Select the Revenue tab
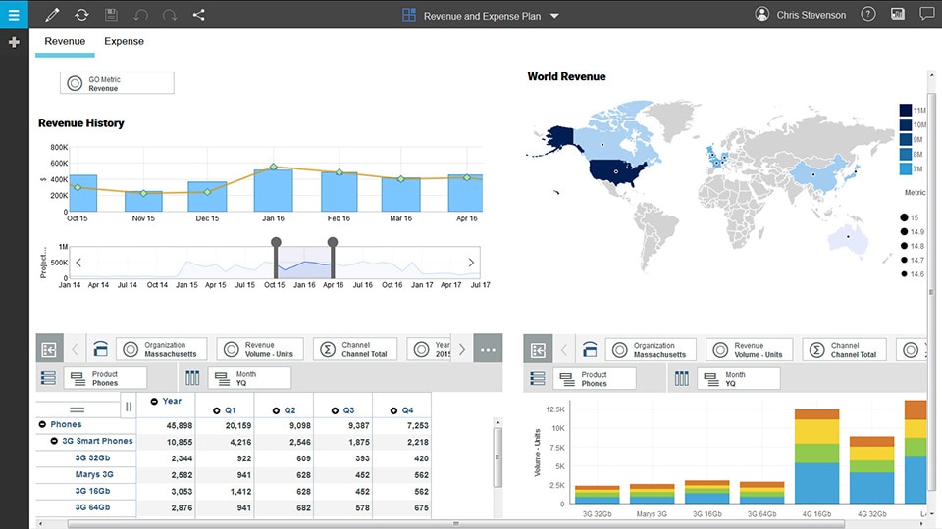 pyautogui.click(x=65, y=41)
